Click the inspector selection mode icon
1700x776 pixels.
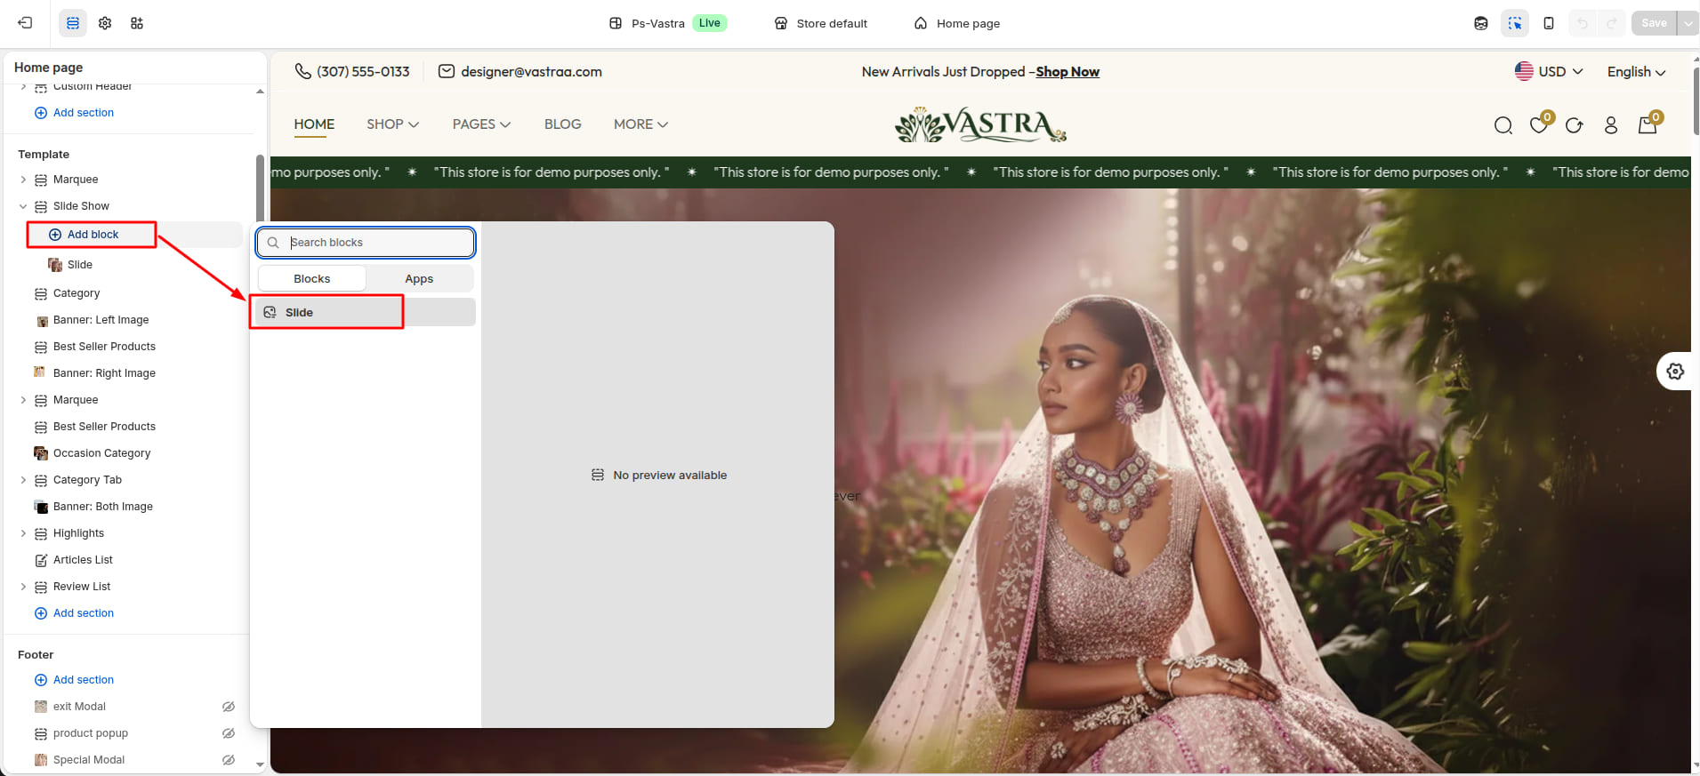coord(1515,23)
